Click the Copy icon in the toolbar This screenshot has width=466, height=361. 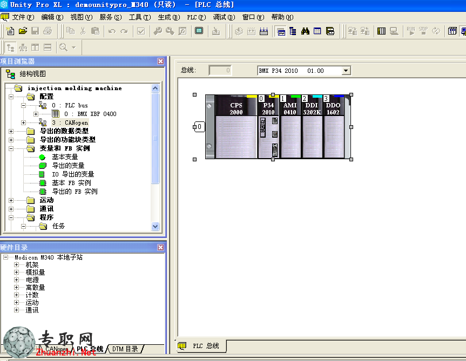pos(70,31)
